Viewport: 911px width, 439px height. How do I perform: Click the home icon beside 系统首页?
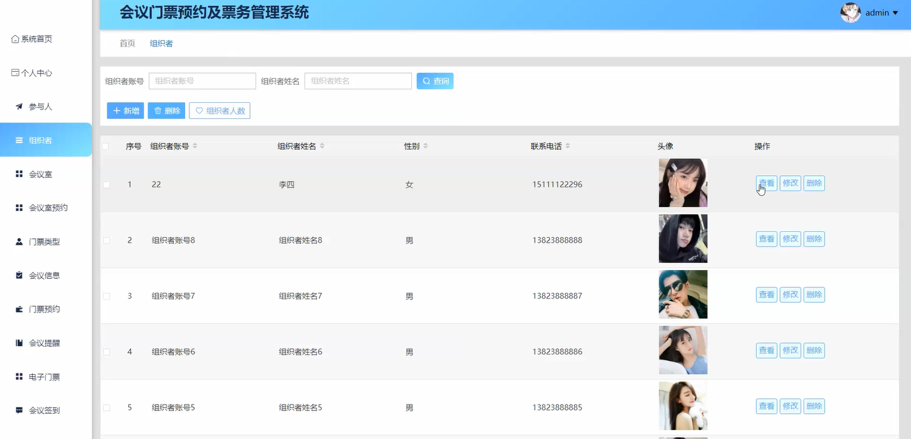[x=15, y=39]
